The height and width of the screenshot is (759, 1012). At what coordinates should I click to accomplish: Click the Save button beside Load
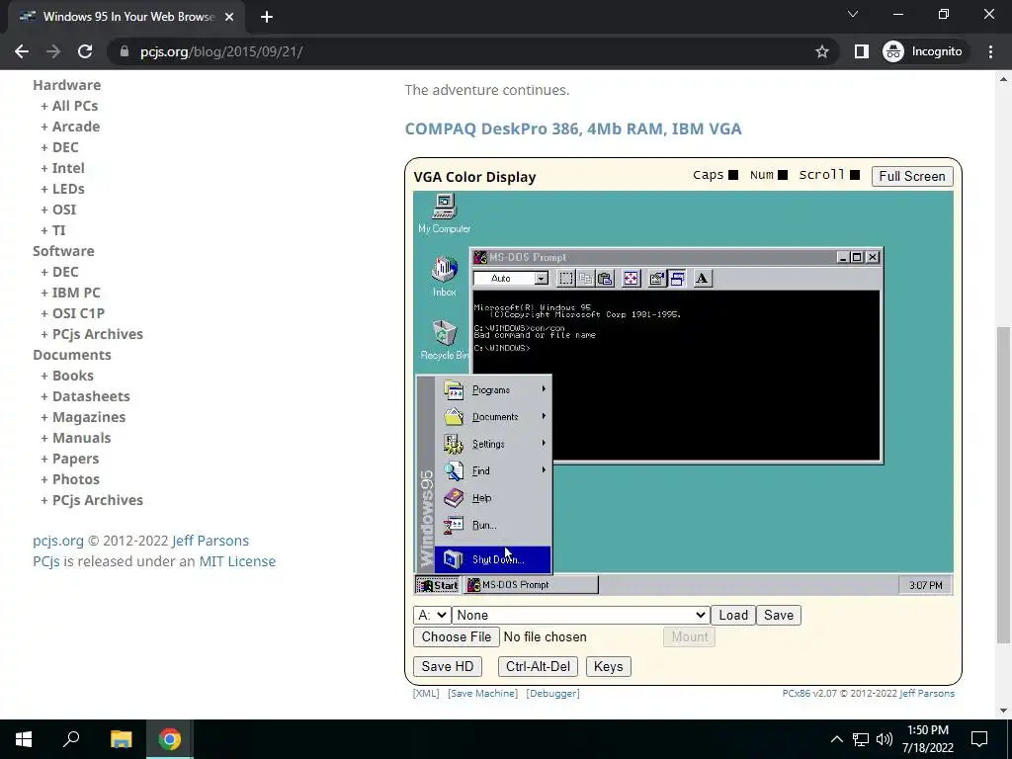[779, 615]
